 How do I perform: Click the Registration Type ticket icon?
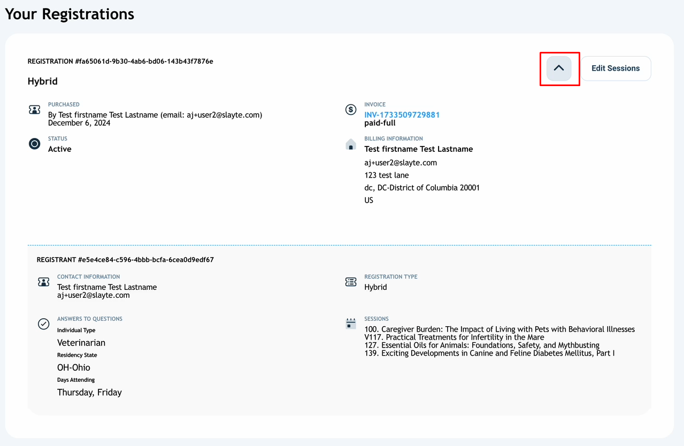tap(351, 282)
